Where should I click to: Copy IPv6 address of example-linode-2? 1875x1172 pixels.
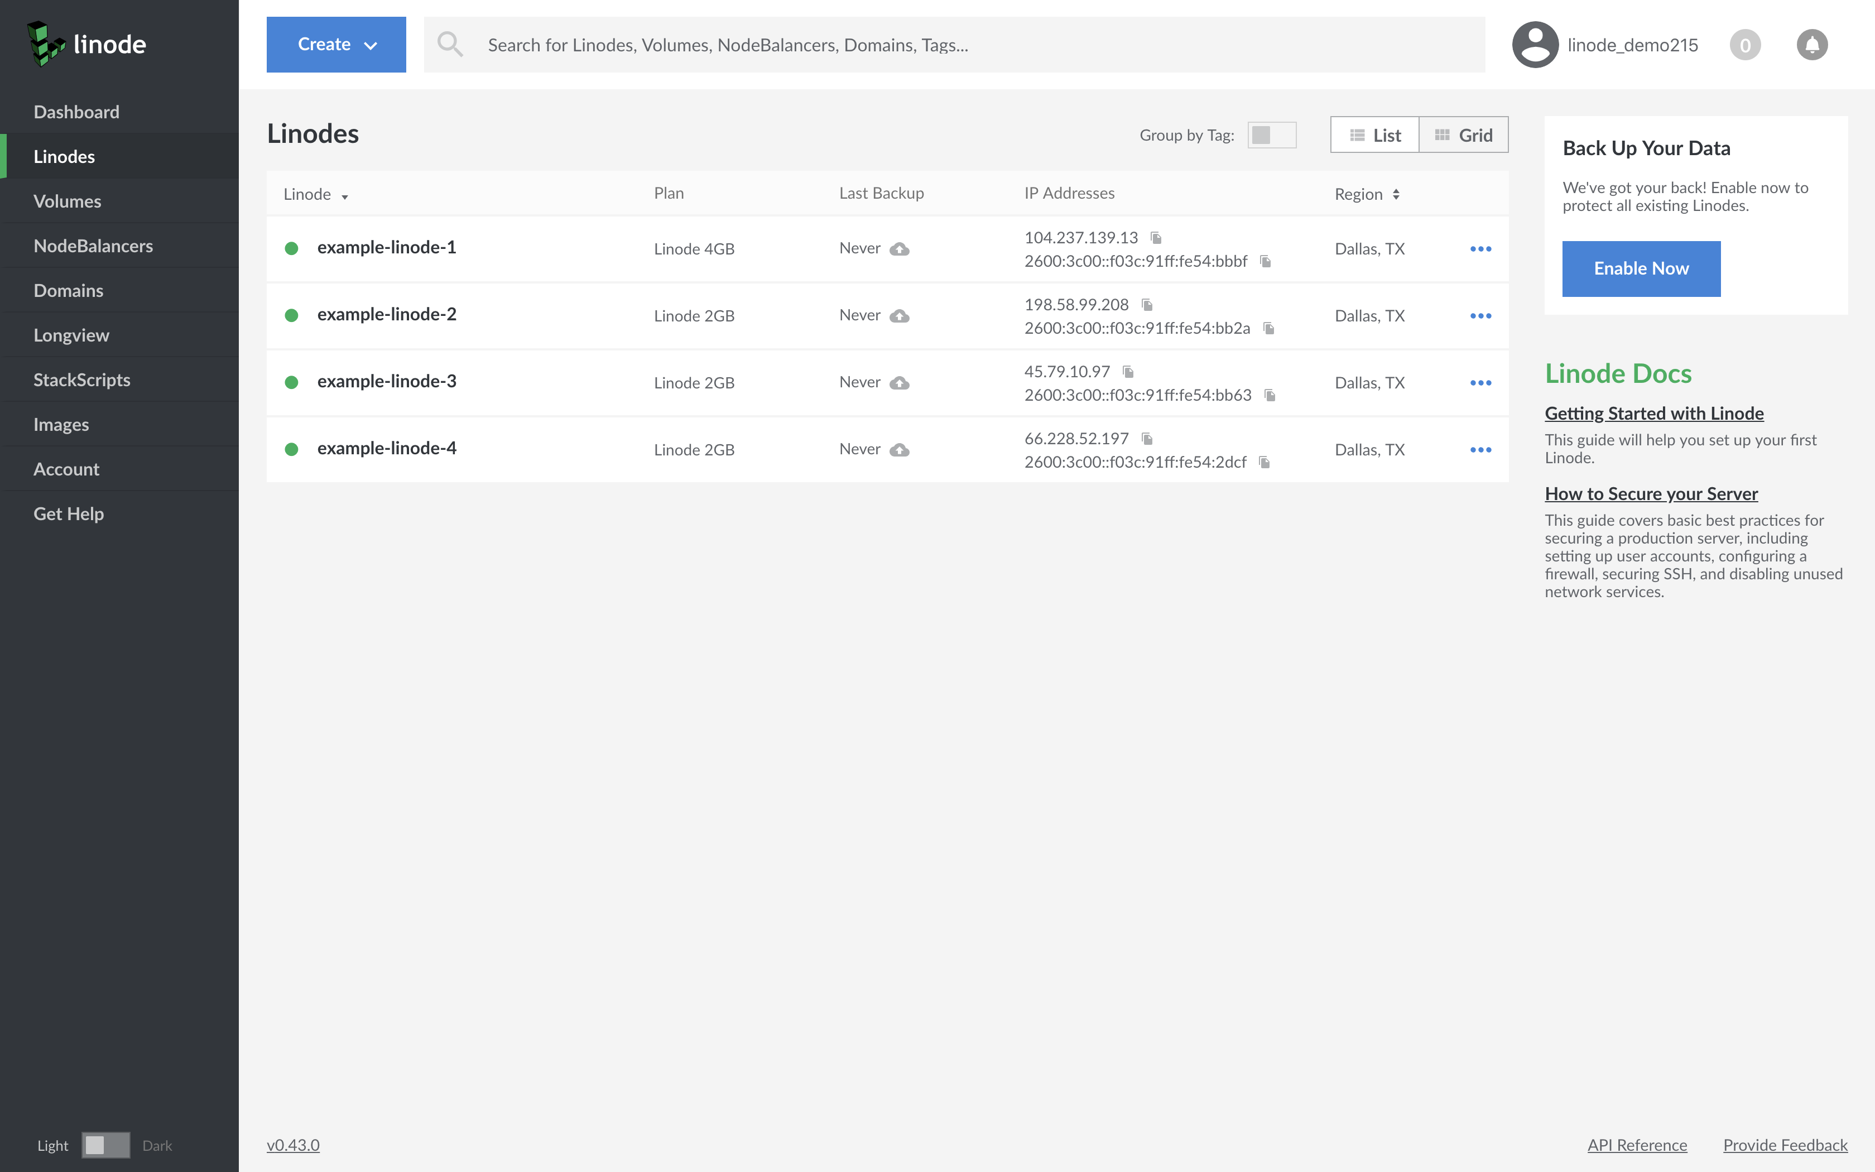1269,329
